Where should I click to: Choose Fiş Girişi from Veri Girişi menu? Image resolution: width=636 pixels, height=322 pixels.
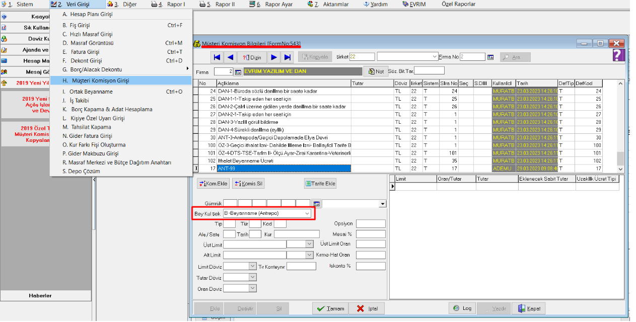121,25
